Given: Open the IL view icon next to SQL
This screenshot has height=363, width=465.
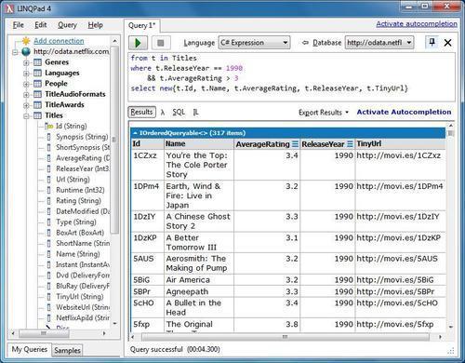Looking at the screenshot, I should point(195,113).
